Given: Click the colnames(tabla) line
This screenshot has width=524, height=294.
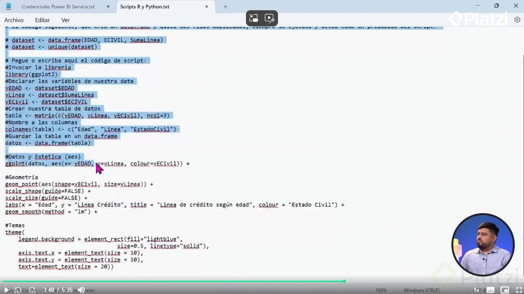Looking at the screenshot, I should (x=91, y=129).
